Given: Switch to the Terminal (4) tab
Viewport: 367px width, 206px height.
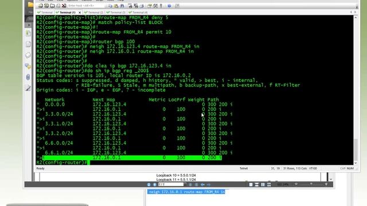Looking at the screenshot, I should tap(138, 13).
